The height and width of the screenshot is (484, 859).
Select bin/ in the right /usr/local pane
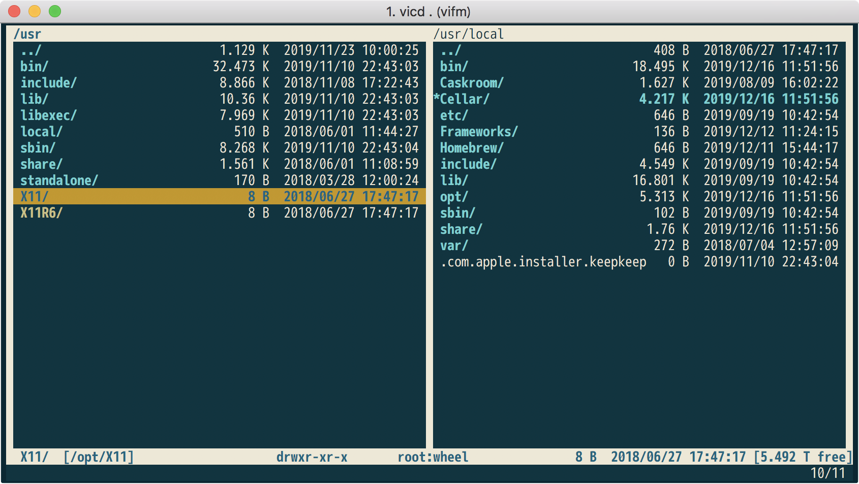coord(639,67)
